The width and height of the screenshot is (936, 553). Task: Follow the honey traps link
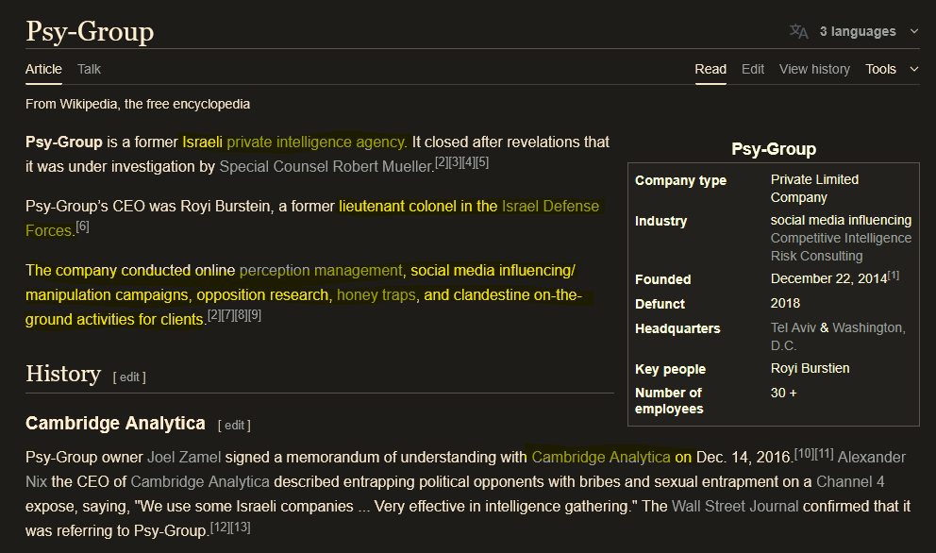[x=376, y=295]
